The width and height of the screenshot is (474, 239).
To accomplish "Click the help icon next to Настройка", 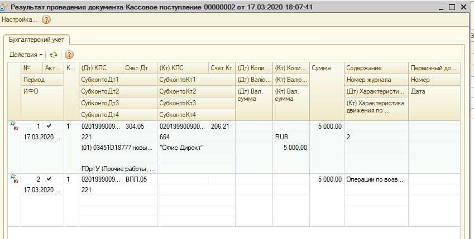I will click(46, 19).
